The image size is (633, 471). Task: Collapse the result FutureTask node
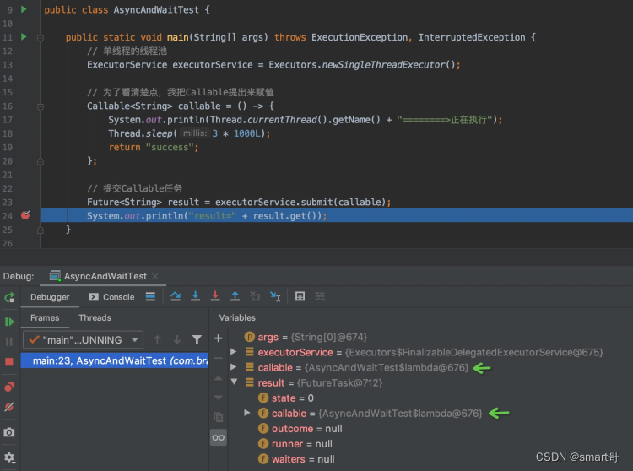point(234,382)
